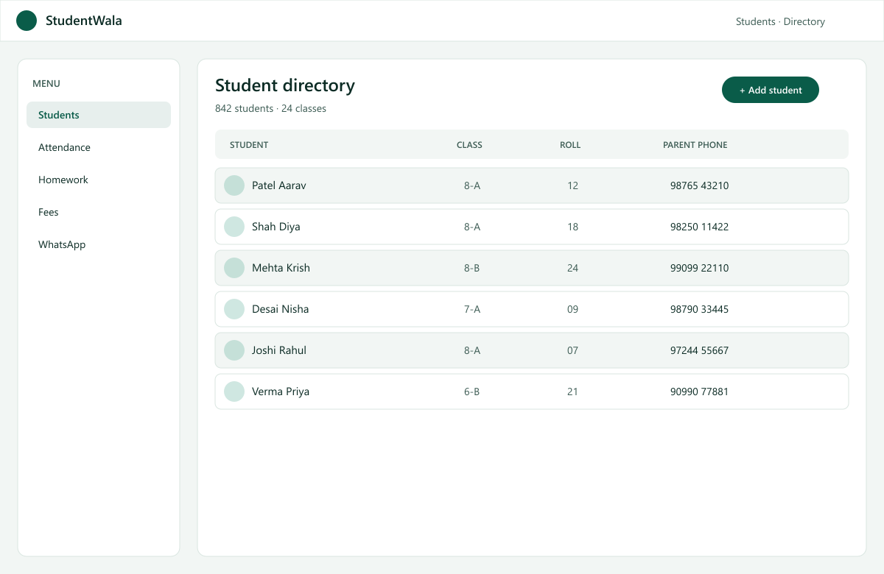Click phone number 97244 55667
Viewport: 884px width, 574px height.
click(700, 350)
